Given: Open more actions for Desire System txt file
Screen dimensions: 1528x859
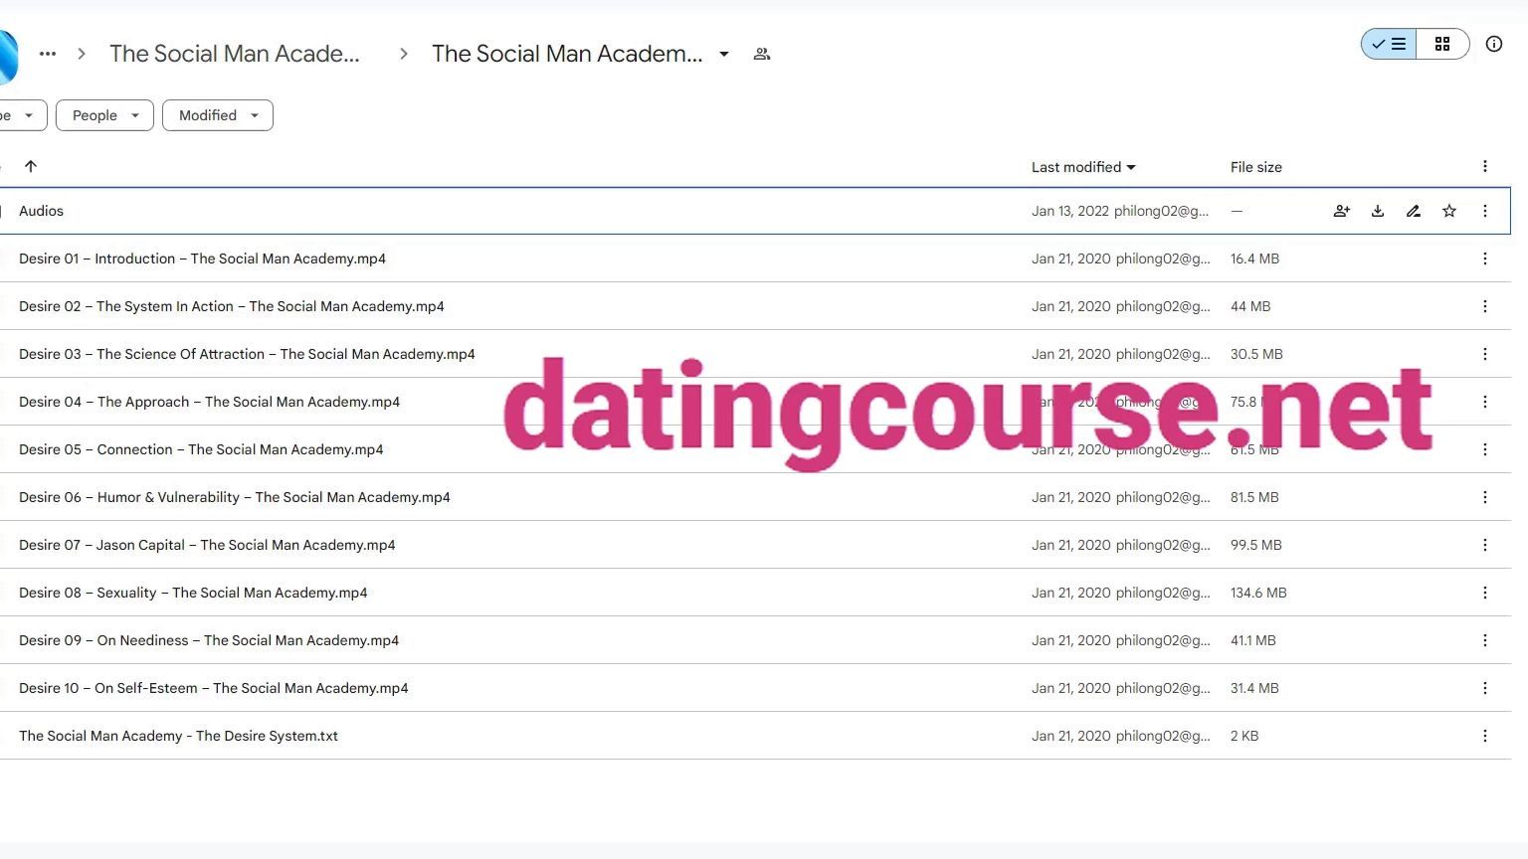Looking at the screenshot, I should pos(1485,736).
